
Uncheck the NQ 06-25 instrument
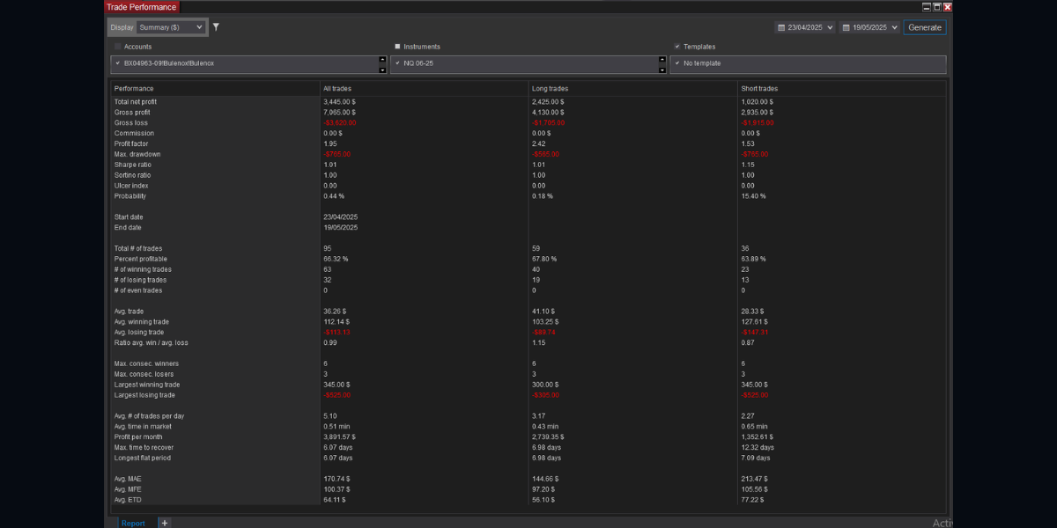398,63
